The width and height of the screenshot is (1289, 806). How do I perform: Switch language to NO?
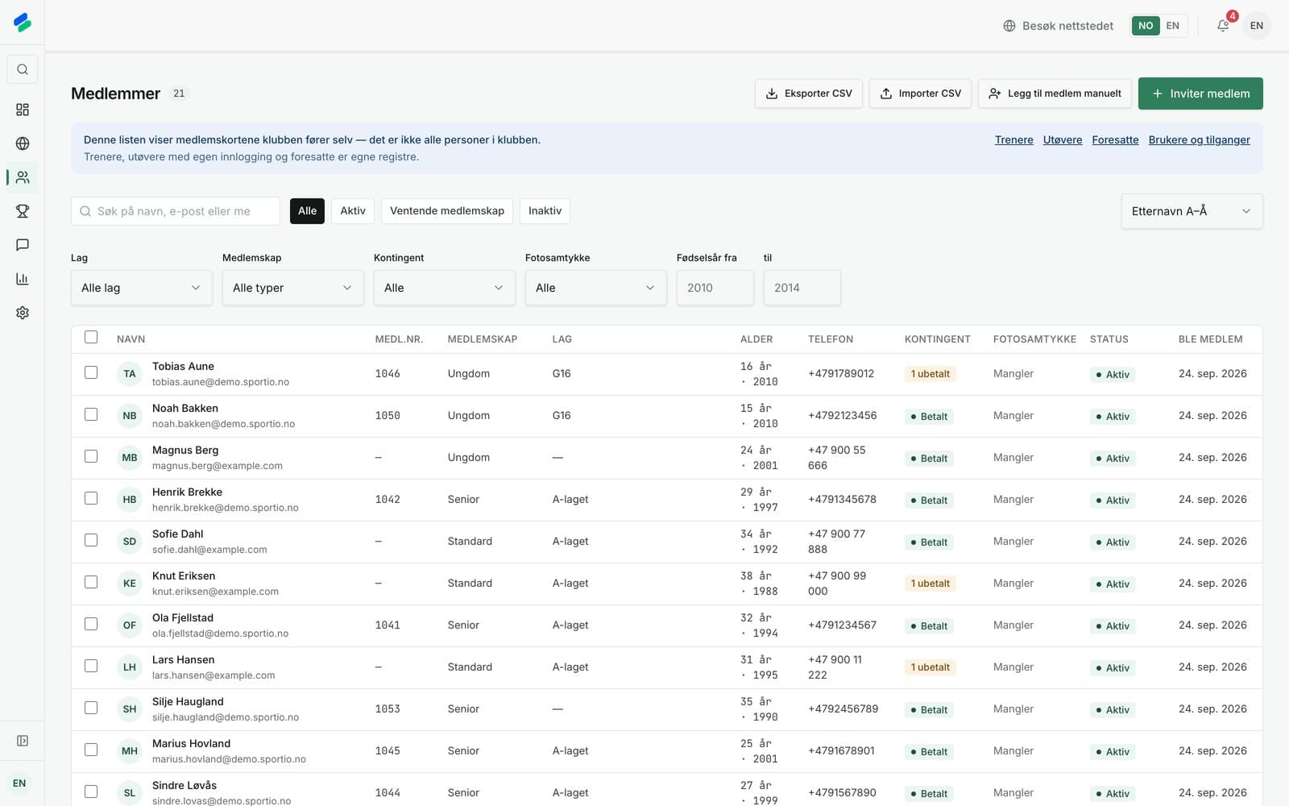pyautogui.click(x=1146, y=26)
